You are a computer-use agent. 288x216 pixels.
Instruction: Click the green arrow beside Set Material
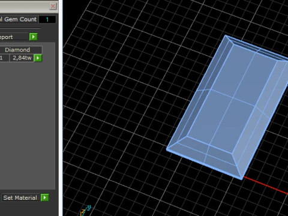(x=45, y=197)
